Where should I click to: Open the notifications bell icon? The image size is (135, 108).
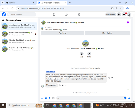click(124, 14)
